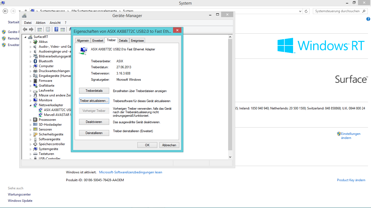The height and width of the screenshot is (208, 371).
Task: Click network adapter icon in properties dialog
Action: (x=83, y=51)
